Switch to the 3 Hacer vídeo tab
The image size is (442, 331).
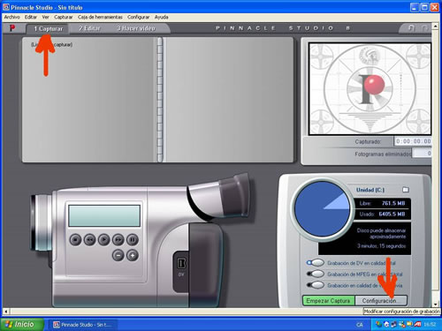coord(136,28)
